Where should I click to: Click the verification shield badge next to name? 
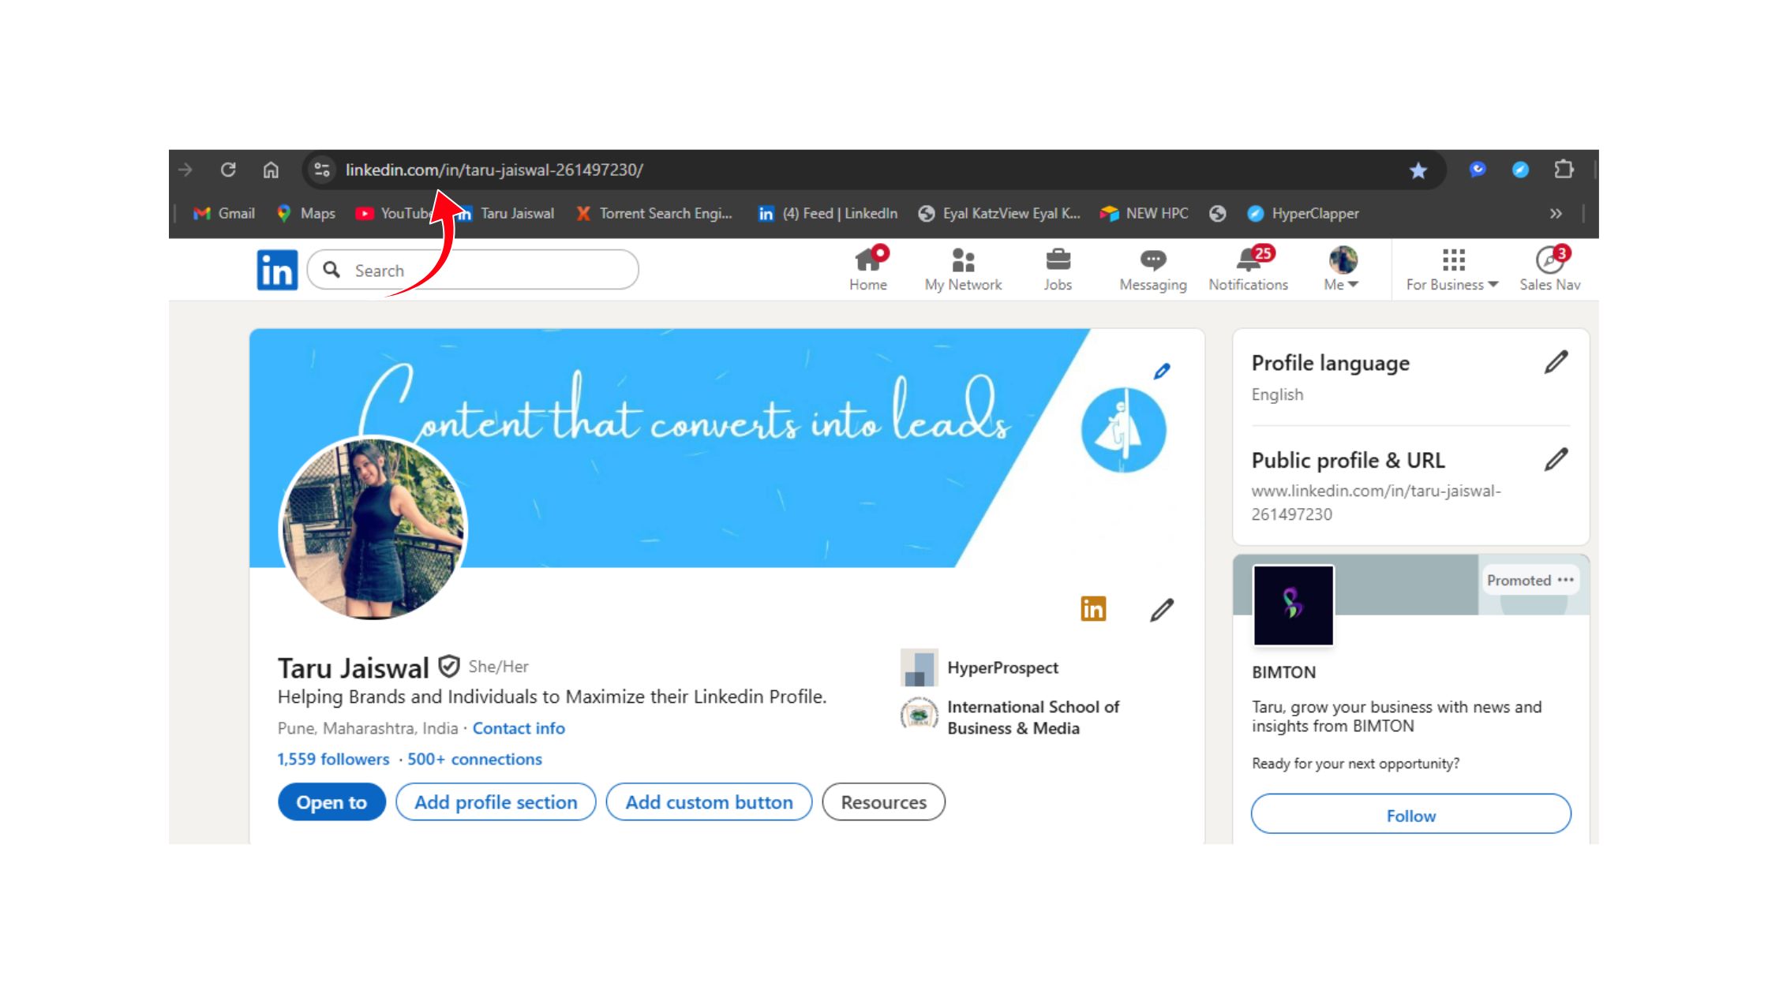click(x=449, y=667)
